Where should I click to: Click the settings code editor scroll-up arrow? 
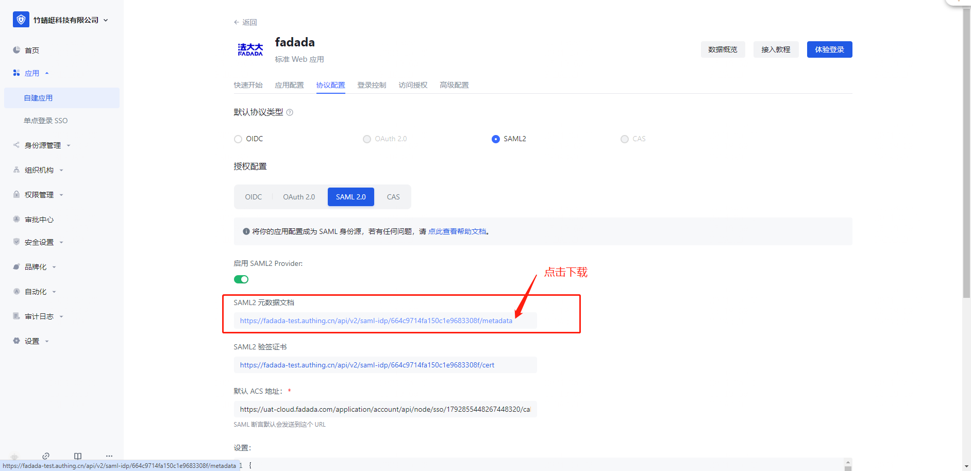pos(848,461)
